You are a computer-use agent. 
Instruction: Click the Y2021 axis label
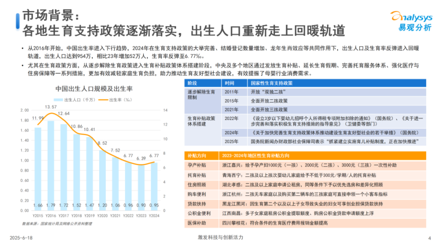tap(115, 216)
